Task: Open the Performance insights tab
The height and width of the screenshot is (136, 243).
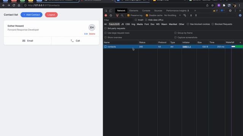Action: point(178,11)
